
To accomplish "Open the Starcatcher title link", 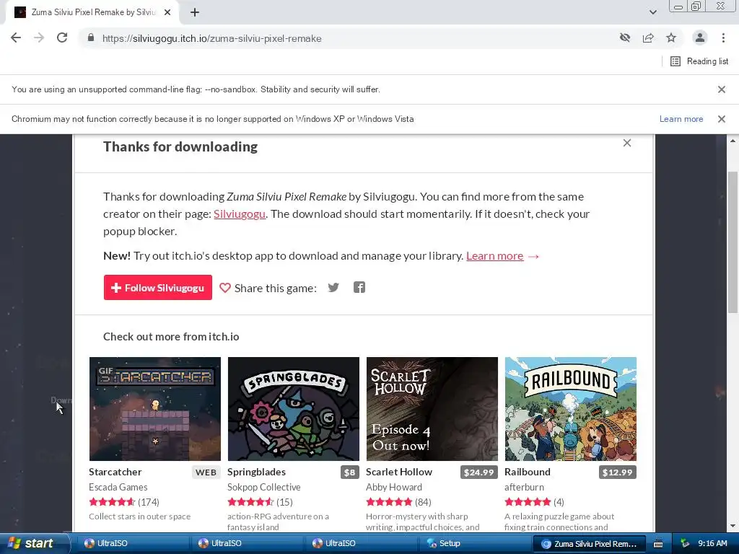I will click(115, 472).
